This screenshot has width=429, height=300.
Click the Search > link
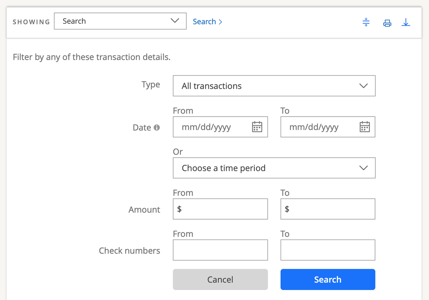[207, 21]
